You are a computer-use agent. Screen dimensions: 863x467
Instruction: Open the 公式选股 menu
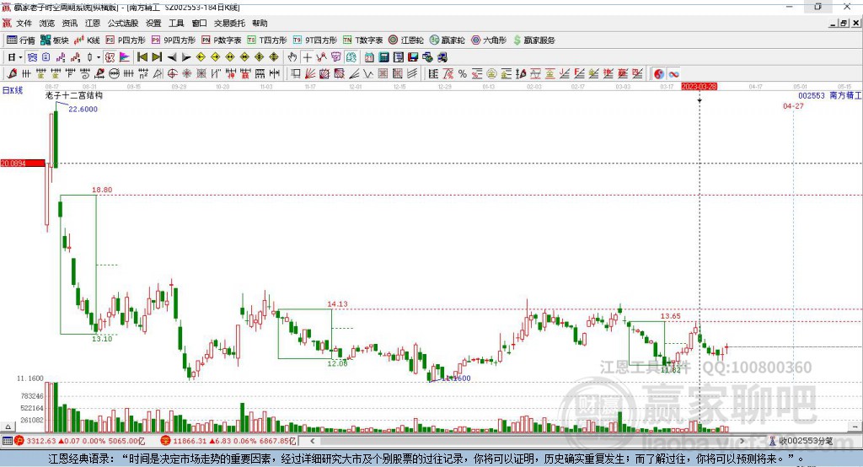click(x=123, y=23)
